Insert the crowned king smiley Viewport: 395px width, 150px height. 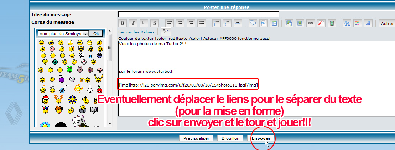tap(85, 100)
